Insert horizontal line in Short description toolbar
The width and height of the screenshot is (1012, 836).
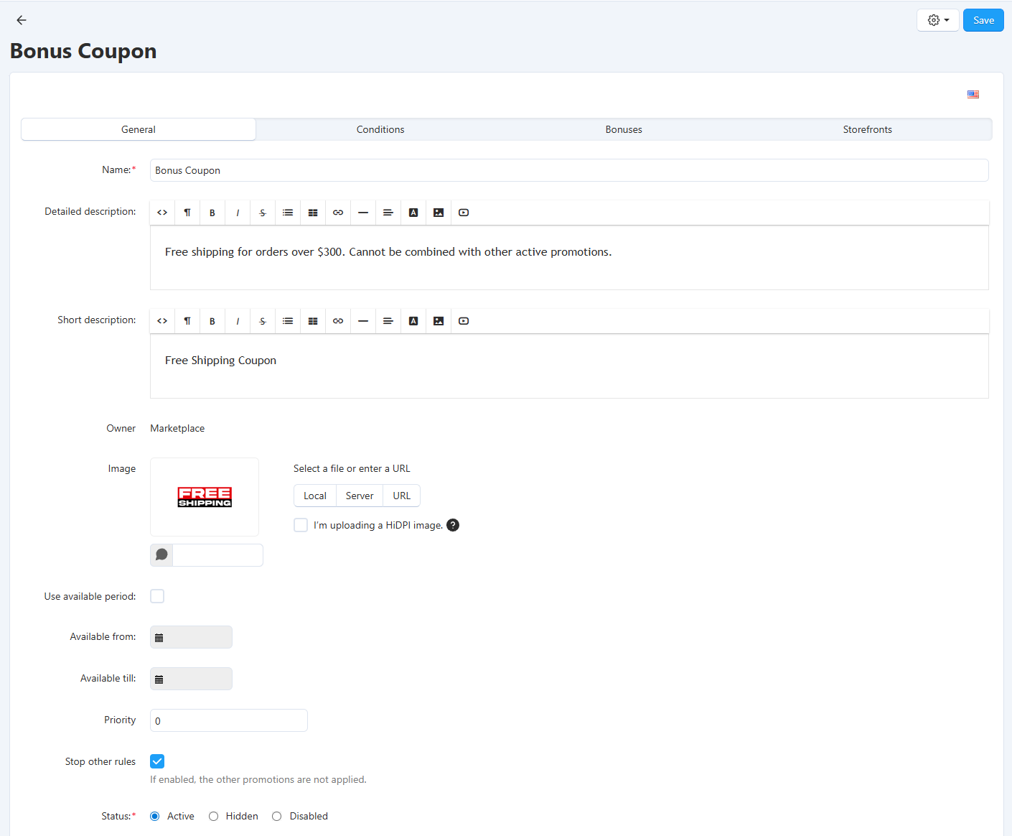(363, 321)
